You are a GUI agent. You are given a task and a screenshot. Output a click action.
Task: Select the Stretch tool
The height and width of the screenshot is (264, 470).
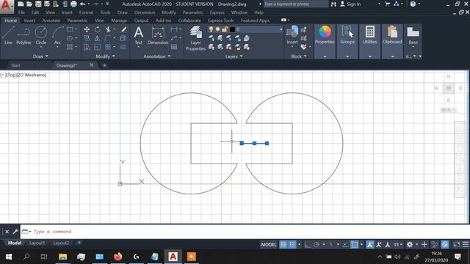point(87,47)
